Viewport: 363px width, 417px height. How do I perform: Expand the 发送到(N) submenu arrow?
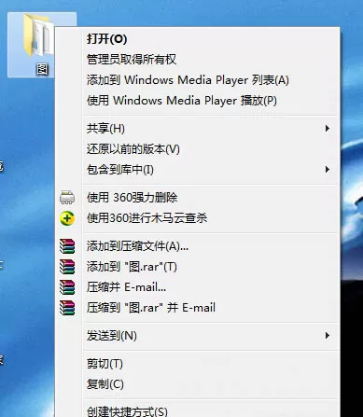point(327,336)
